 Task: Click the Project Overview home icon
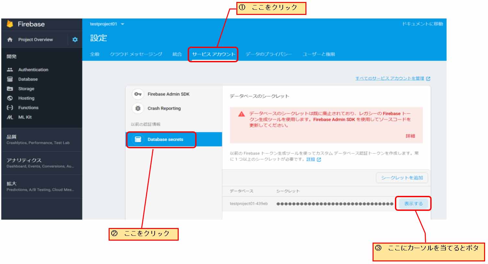pyautogui.click(x=10, y=40)
